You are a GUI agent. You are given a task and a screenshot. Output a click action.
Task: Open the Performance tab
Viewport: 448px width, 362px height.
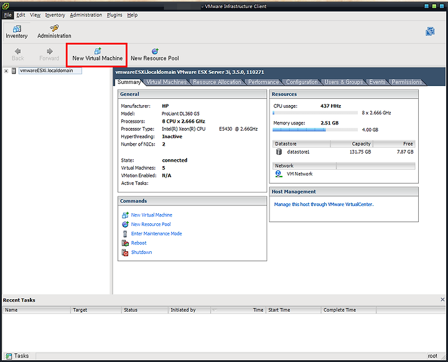point(263,82)
